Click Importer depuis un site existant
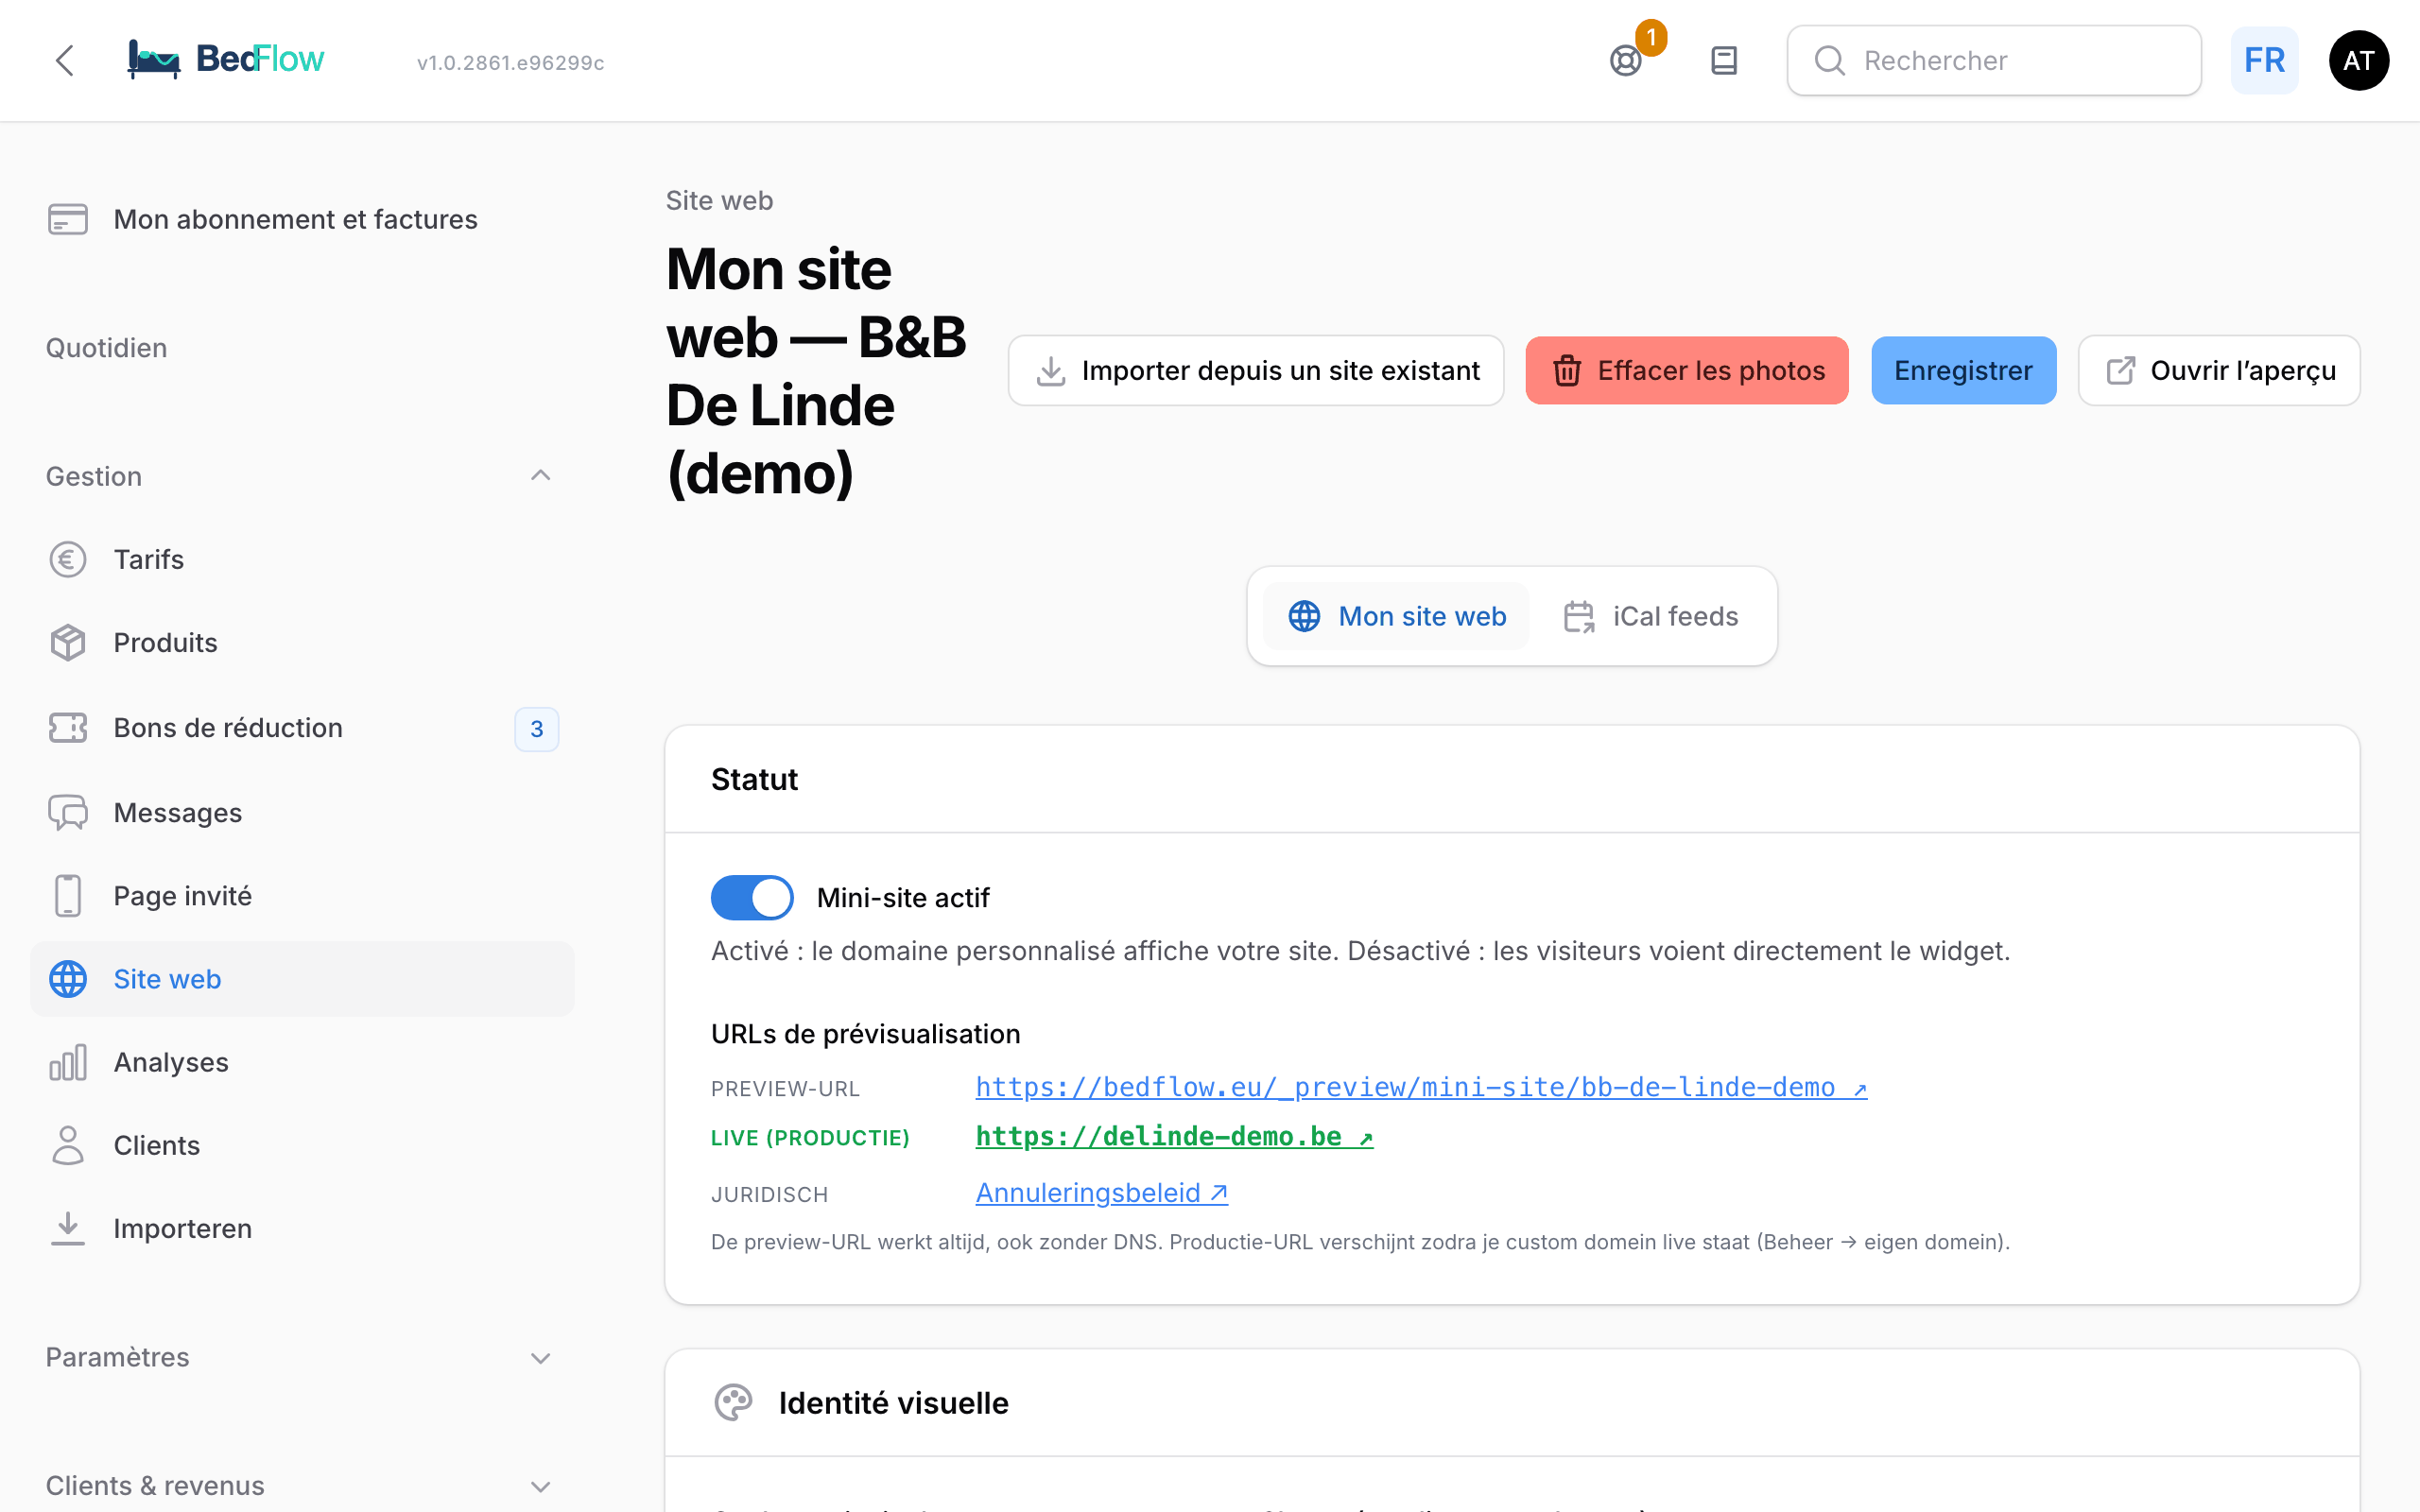Image resolution: width=2420 pixels, height=1512 pixels. 1256,370
